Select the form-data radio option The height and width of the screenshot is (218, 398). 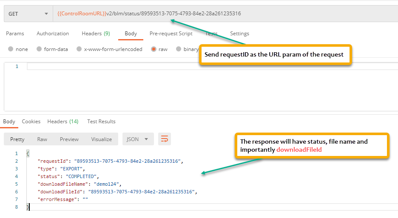click(x=39, y=49)
